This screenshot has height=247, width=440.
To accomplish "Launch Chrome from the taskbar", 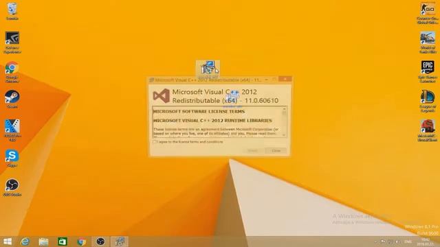I will coord(81,242).
